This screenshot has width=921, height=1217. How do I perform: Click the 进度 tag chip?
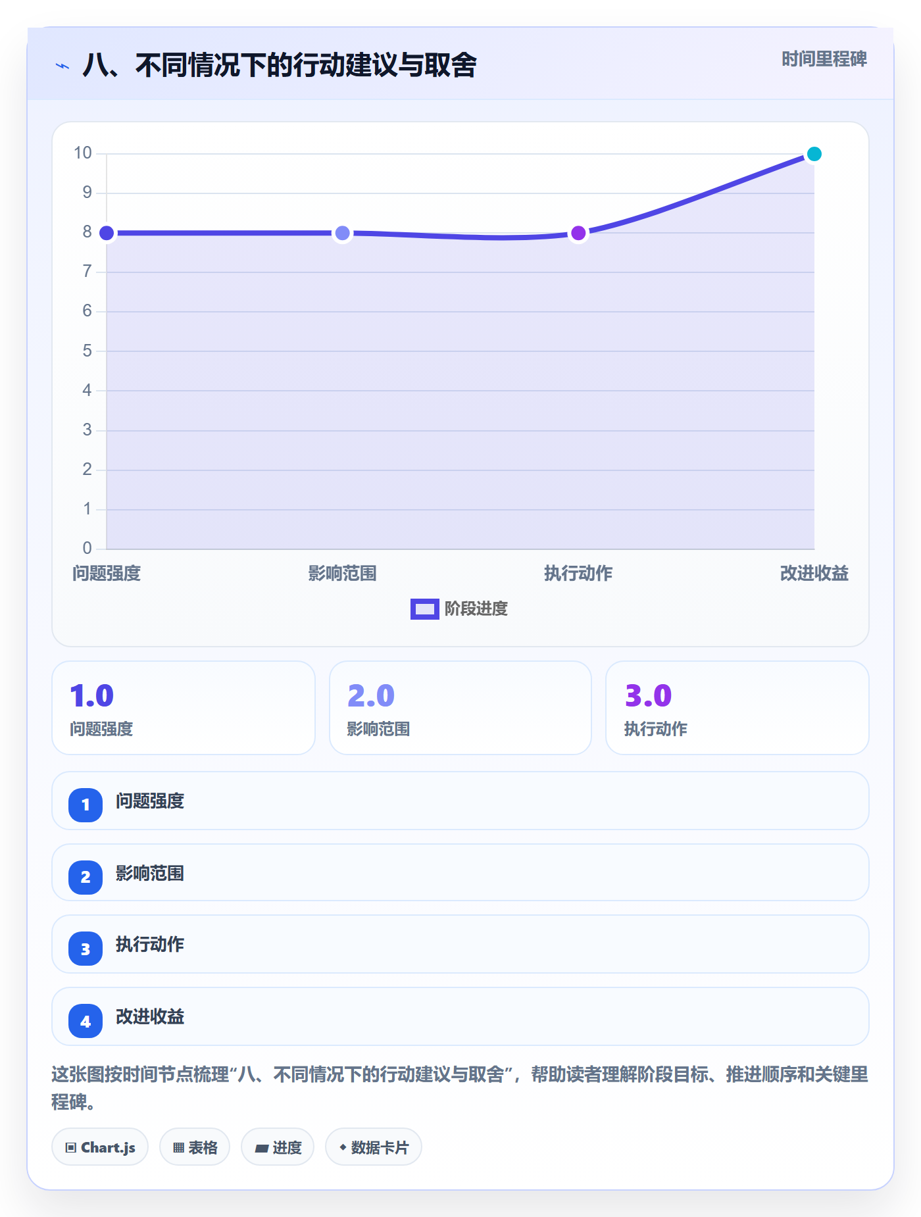(x=278, y=1147)
